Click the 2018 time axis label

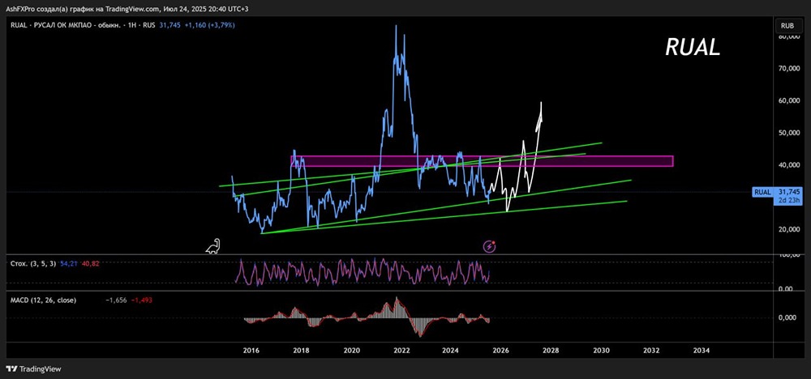click(x=301, y=350)
